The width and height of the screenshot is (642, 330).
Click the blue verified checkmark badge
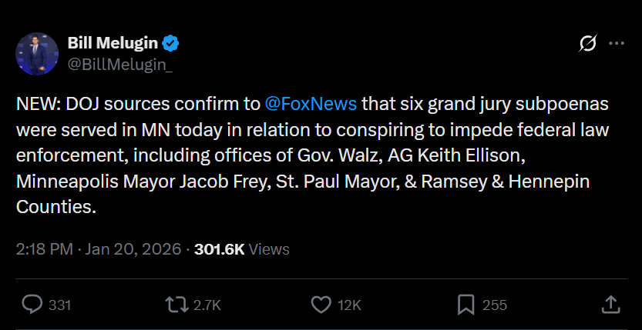click(x=174, y=43)
